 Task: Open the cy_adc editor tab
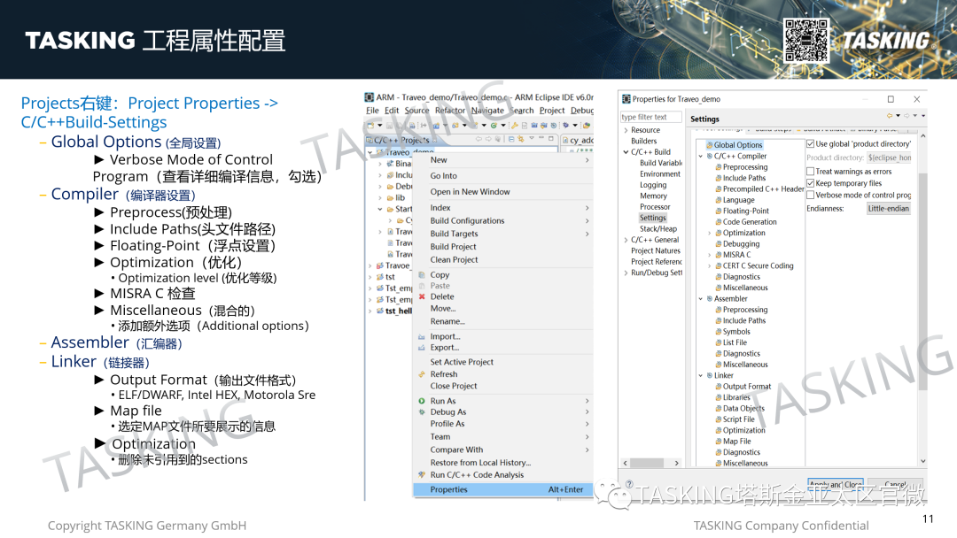[x=578, y=140]
